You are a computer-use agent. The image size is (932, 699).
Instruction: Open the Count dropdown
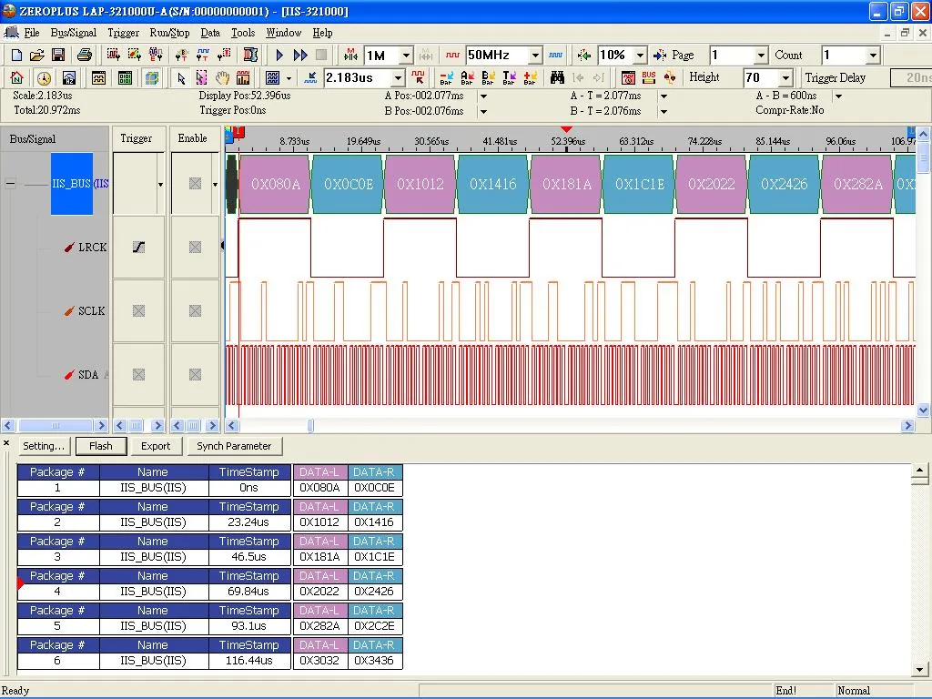[x=873, y=56]
